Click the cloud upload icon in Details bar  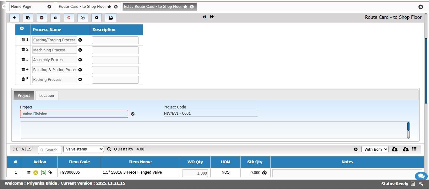pos(405,150)
